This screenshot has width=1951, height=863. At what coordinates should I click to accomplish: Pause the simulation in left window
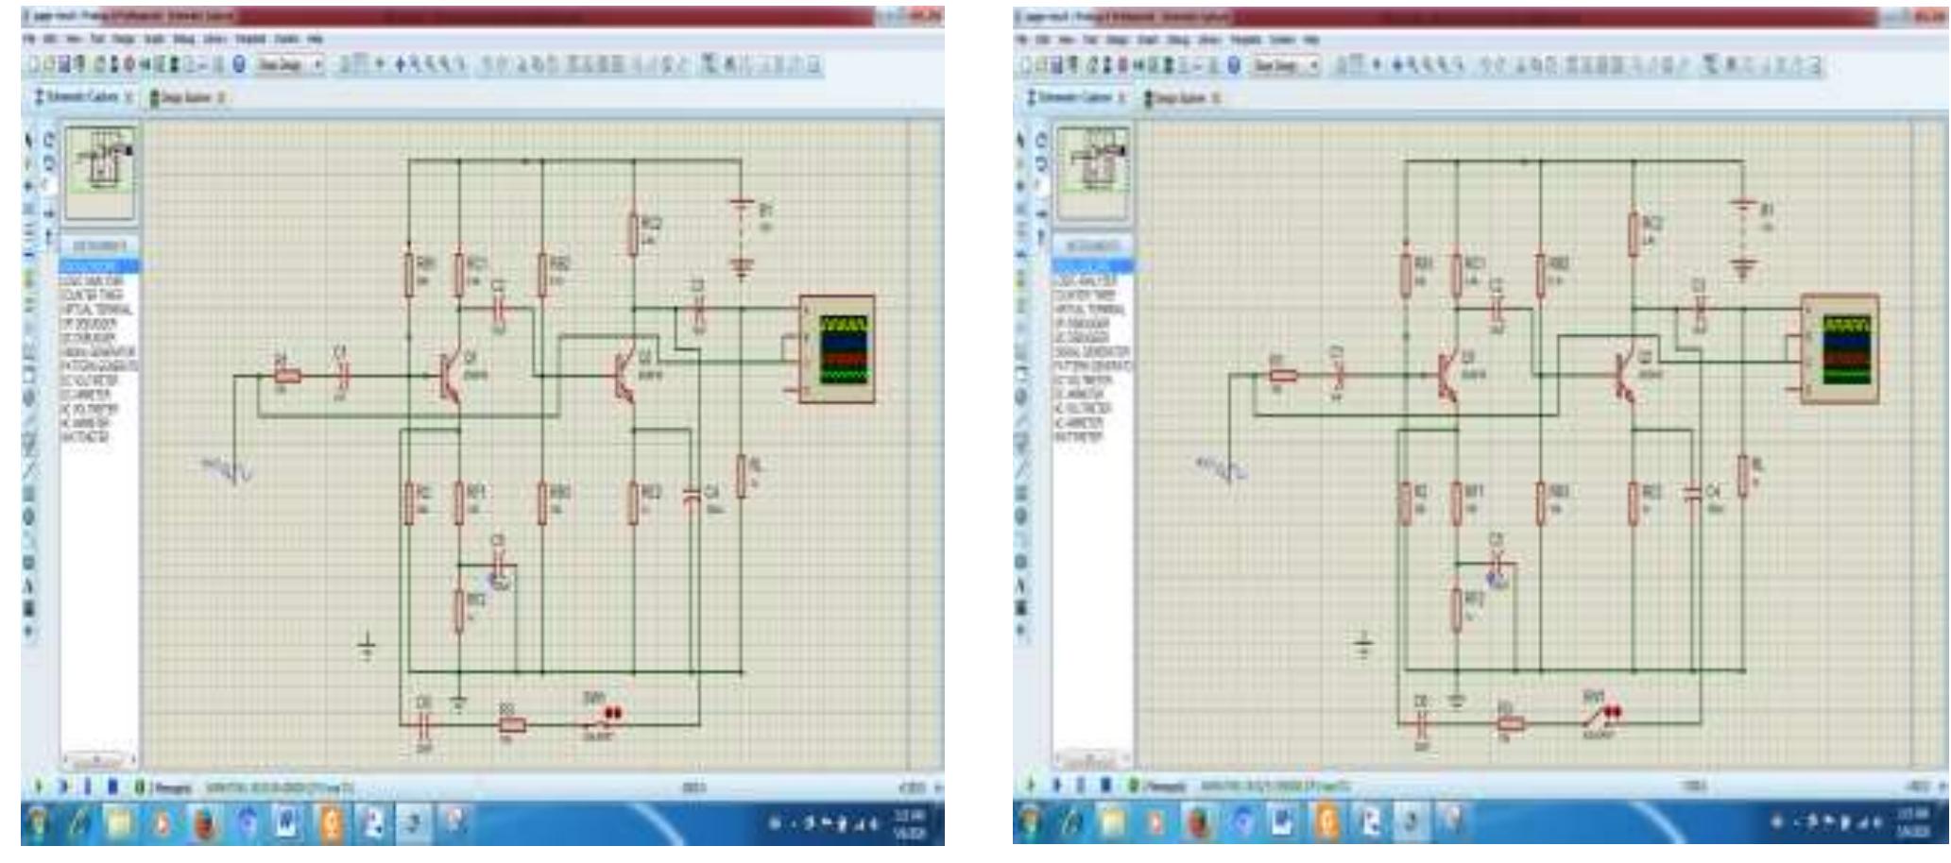(89, 786)
